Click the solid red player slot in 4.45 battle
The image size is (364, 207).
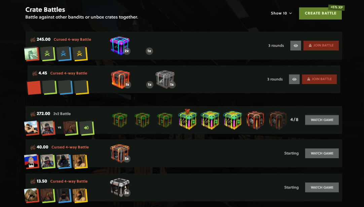(x=34, y=88)
